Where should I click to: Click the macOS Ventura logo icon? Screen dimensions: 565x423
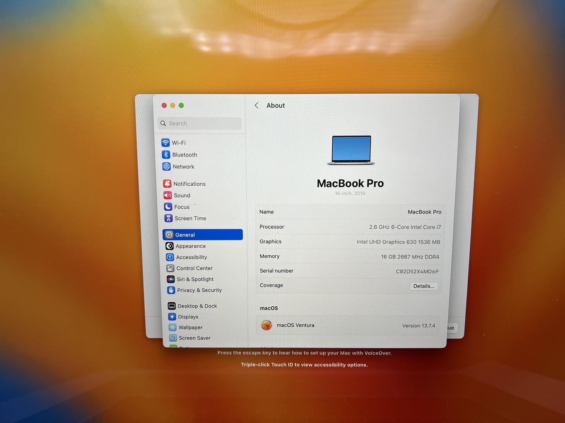266,325
